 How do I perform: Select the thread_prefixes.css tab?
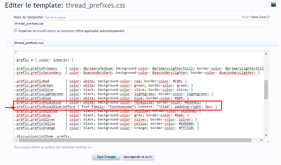coord(29,43)
